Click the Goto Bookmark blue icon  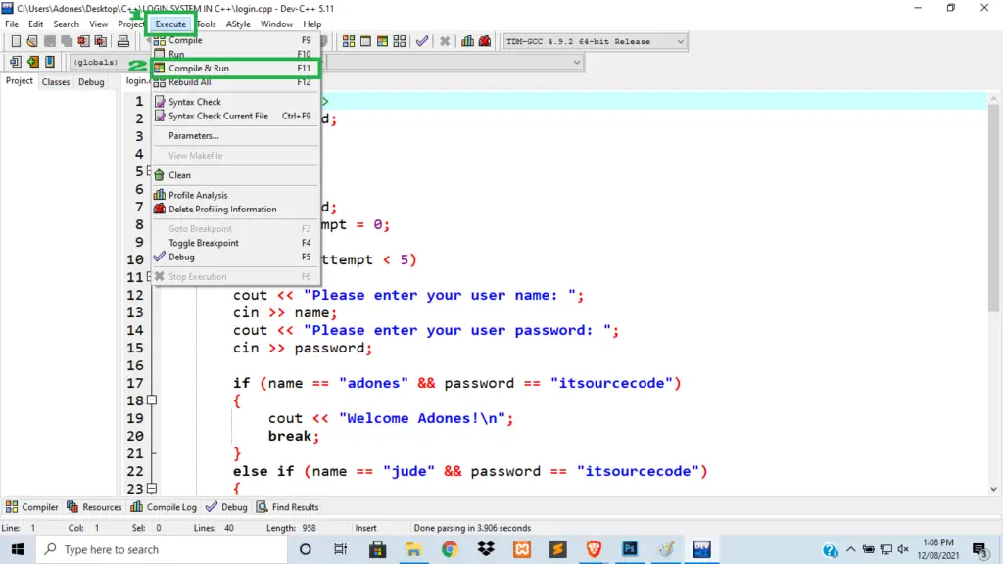50,62
